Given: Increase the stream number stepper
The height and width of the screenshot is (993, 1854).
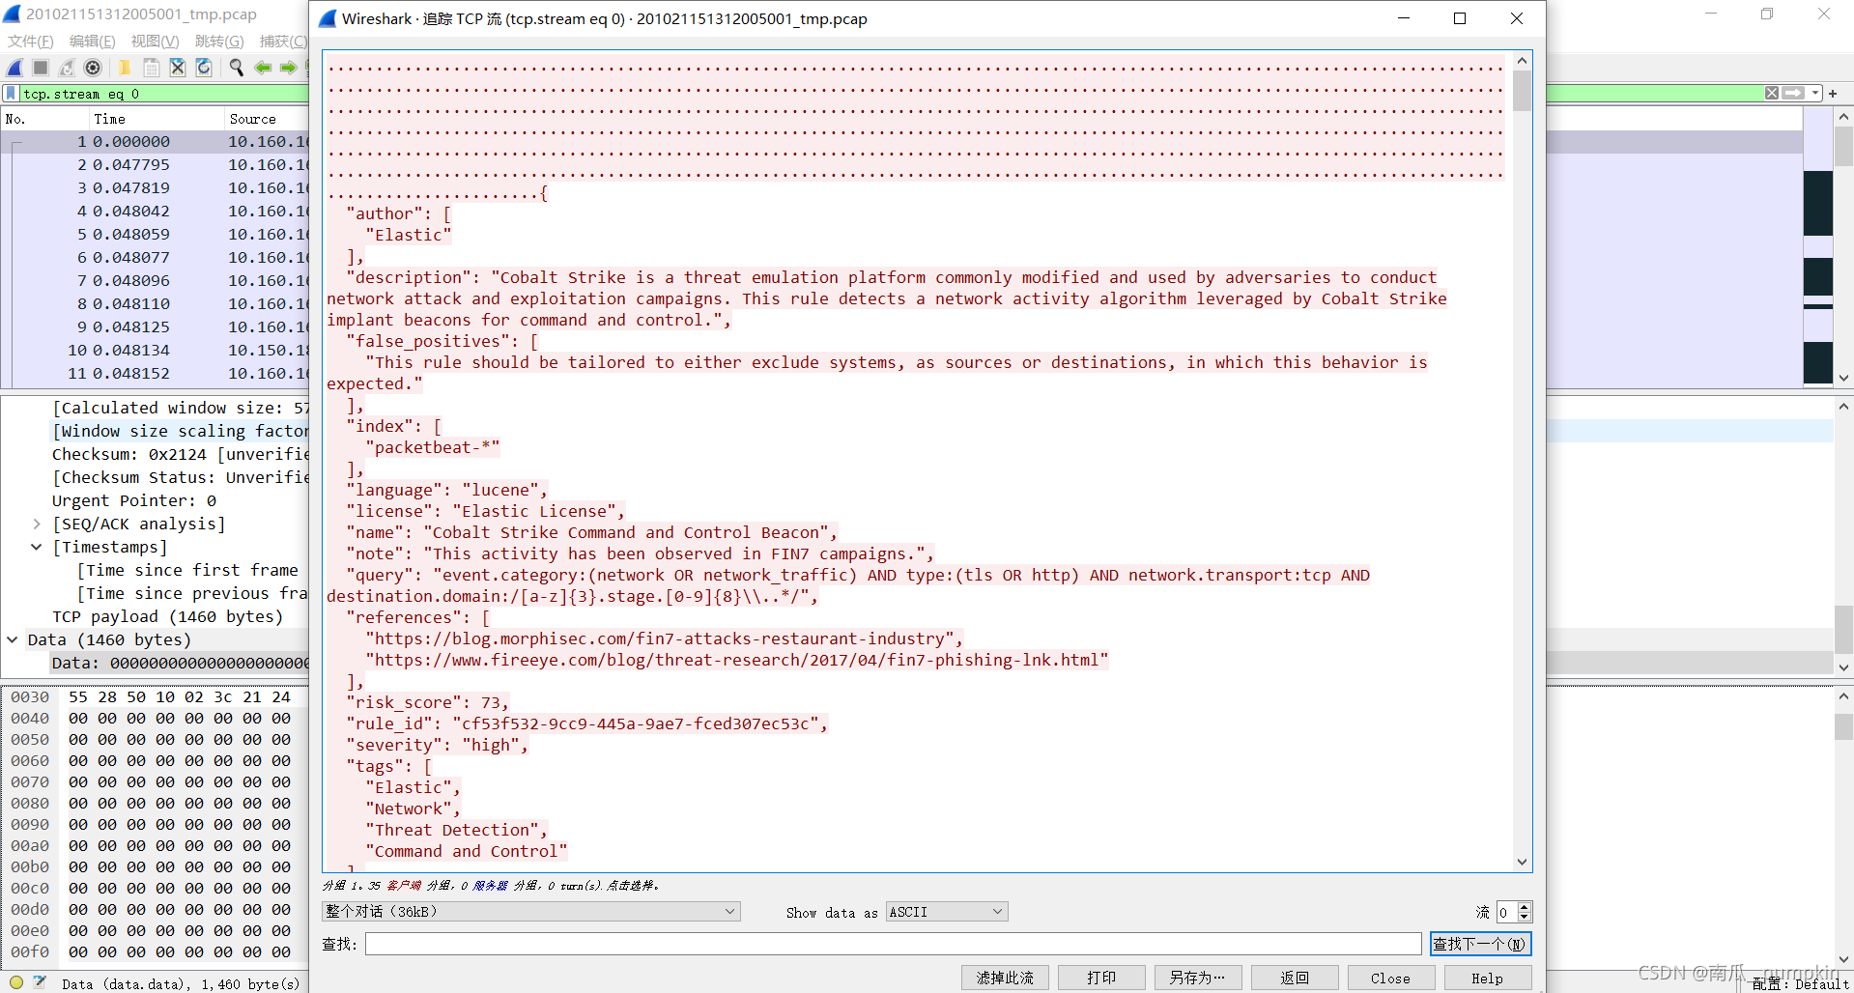Looking at the screenshot, I should click(x=1525, y=907).
